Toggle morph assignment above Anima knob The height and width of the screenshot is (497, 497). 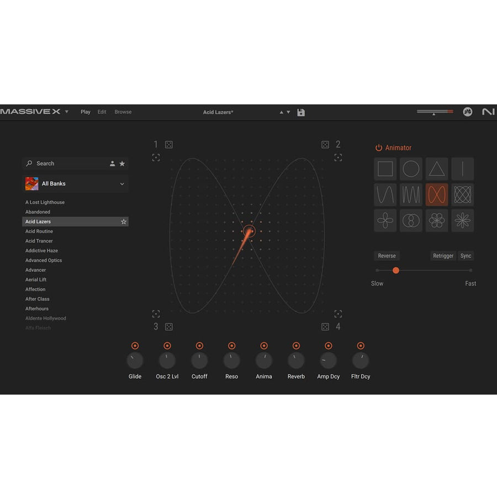(x=264, y=346)
